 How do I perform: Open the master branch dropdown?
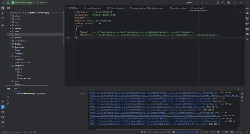pyautogui.click(x=42, y=2)
